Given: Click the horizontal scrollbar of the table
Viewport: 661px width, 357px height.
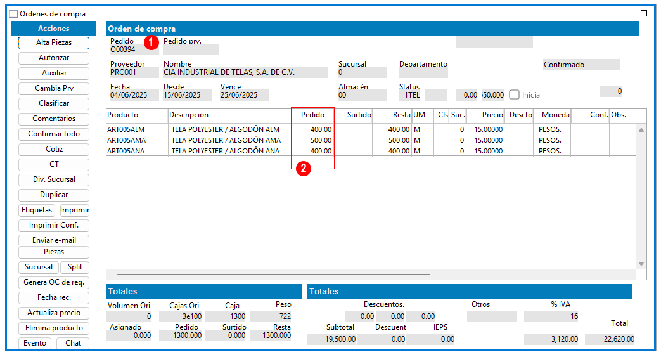Looking at the screenshot, I should (274, 275).
